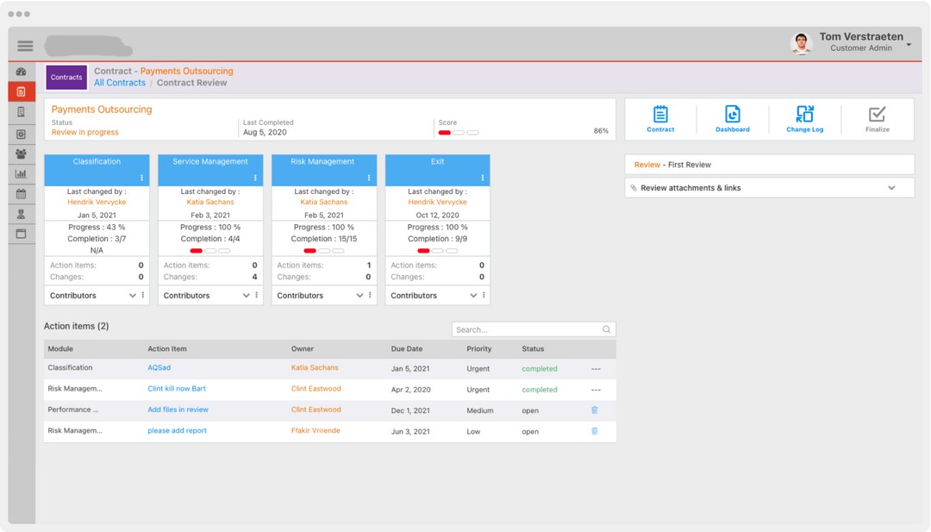
Task: Open the calendar icon in the sidebar
Action: 22,194
